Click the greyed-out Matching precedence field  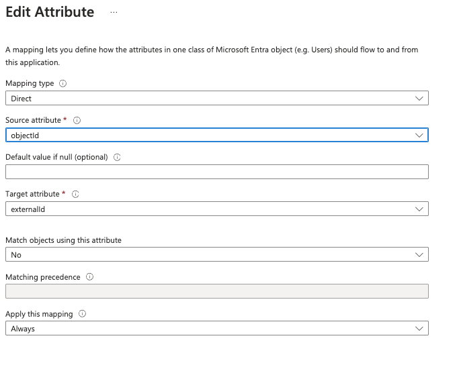click(x=216, y=291)
